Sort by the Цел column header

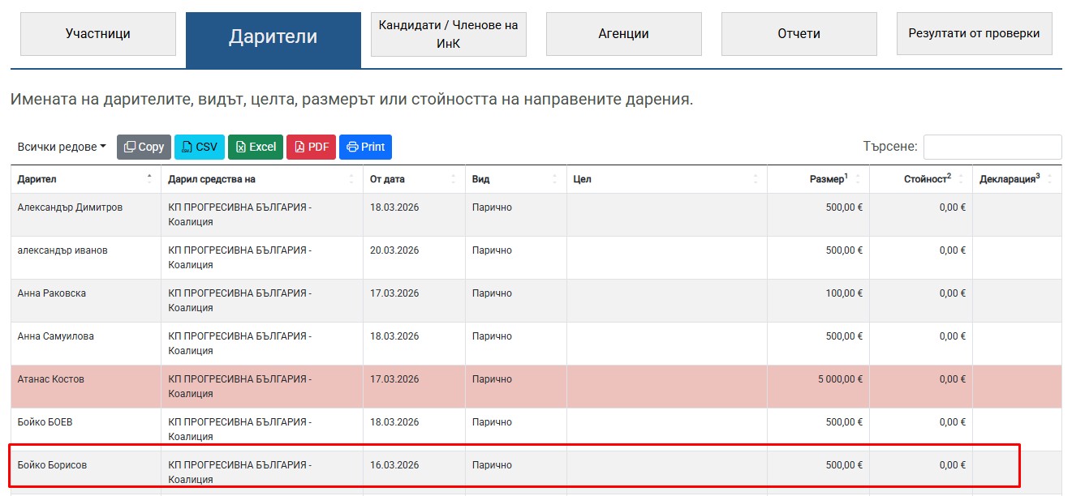pos(665,179)
